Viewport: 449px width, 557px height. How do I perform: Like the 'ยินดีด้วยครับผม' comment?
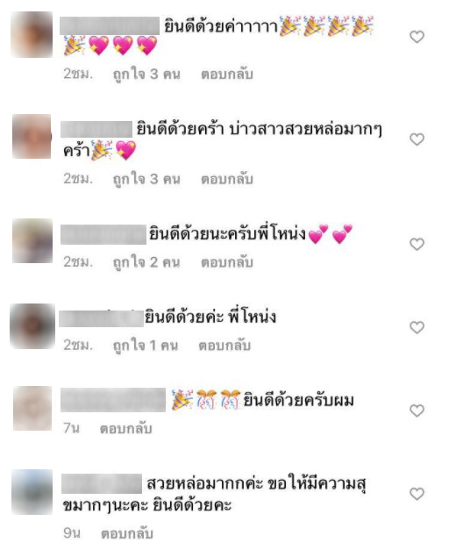point(417,411)
